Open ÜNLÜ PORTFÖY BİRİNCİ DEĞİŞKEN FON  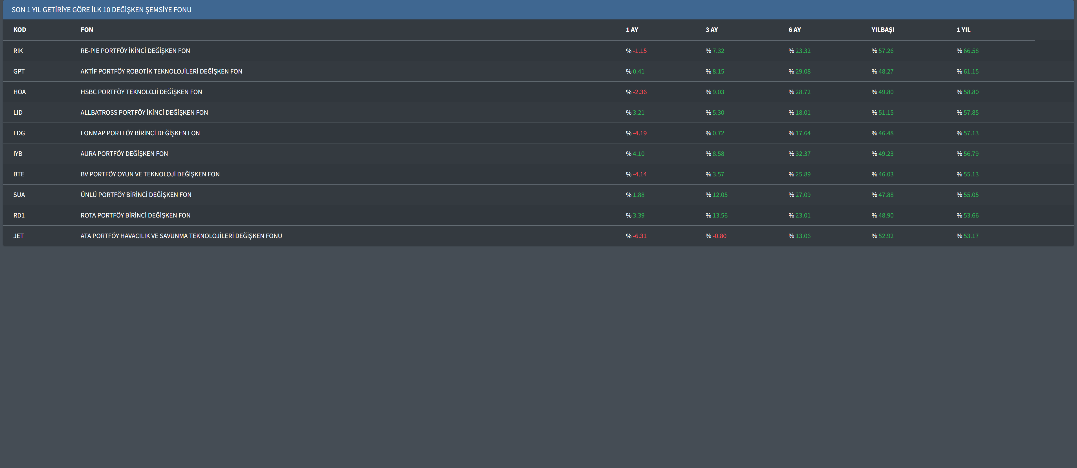pyautogui.click(x=136, y=195)
